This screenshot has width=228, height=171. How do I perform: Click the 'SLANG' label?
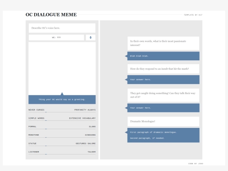click(92, 127)
